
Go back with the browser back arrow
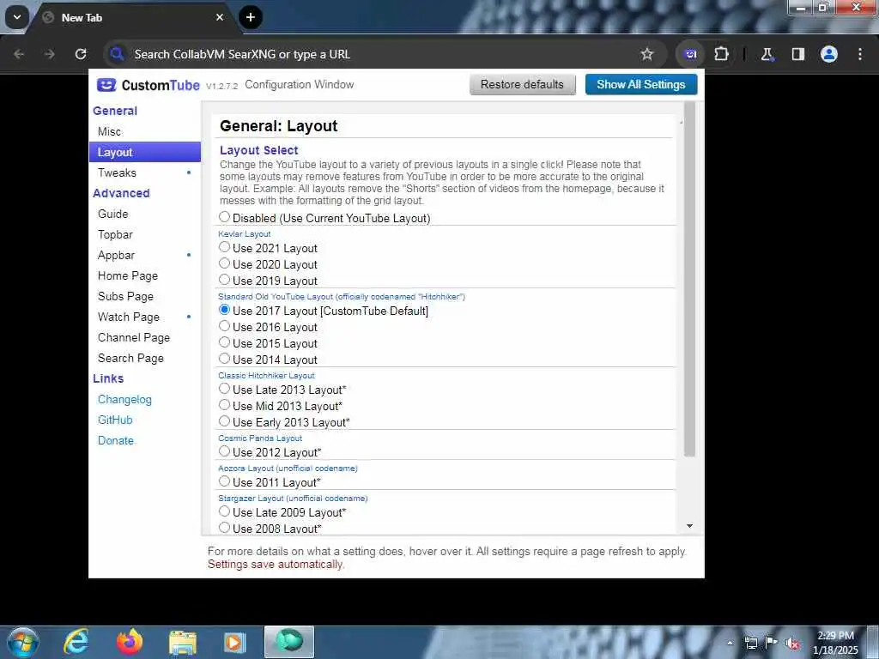(19, 54)
